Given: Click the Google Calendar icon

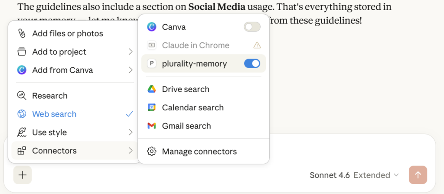Looking at the screenshot, I should pyautogui.click(x=151, y=107).
